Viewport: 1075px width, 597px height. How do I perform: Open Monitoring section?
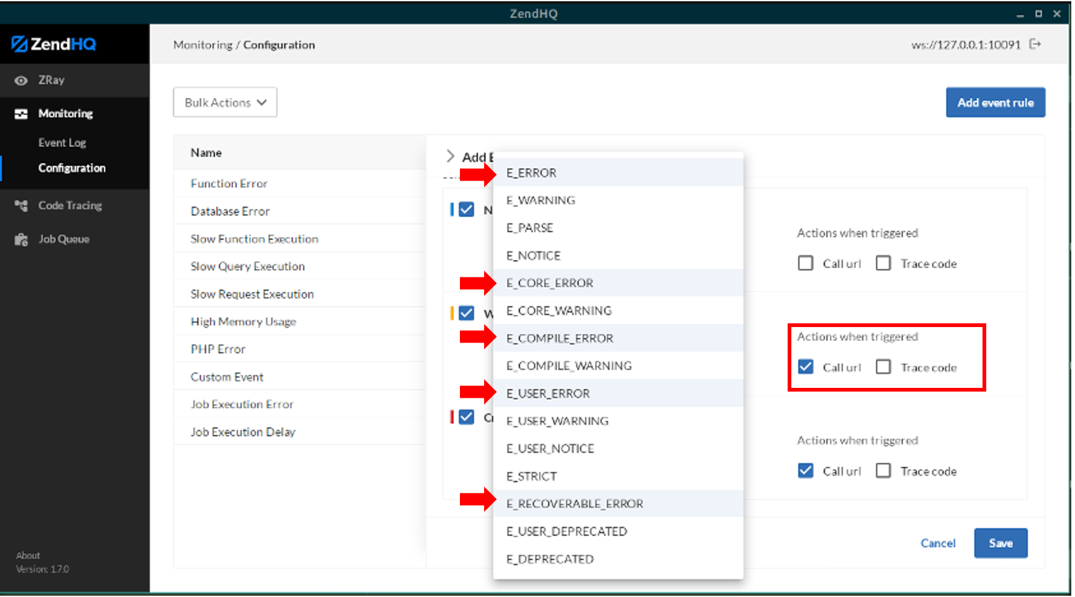74,114
